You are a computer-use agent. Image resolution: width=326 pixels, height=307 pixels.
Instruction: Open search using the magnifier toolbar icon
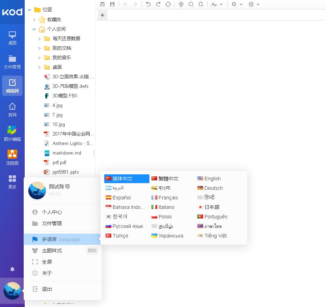tap(191, 4)
